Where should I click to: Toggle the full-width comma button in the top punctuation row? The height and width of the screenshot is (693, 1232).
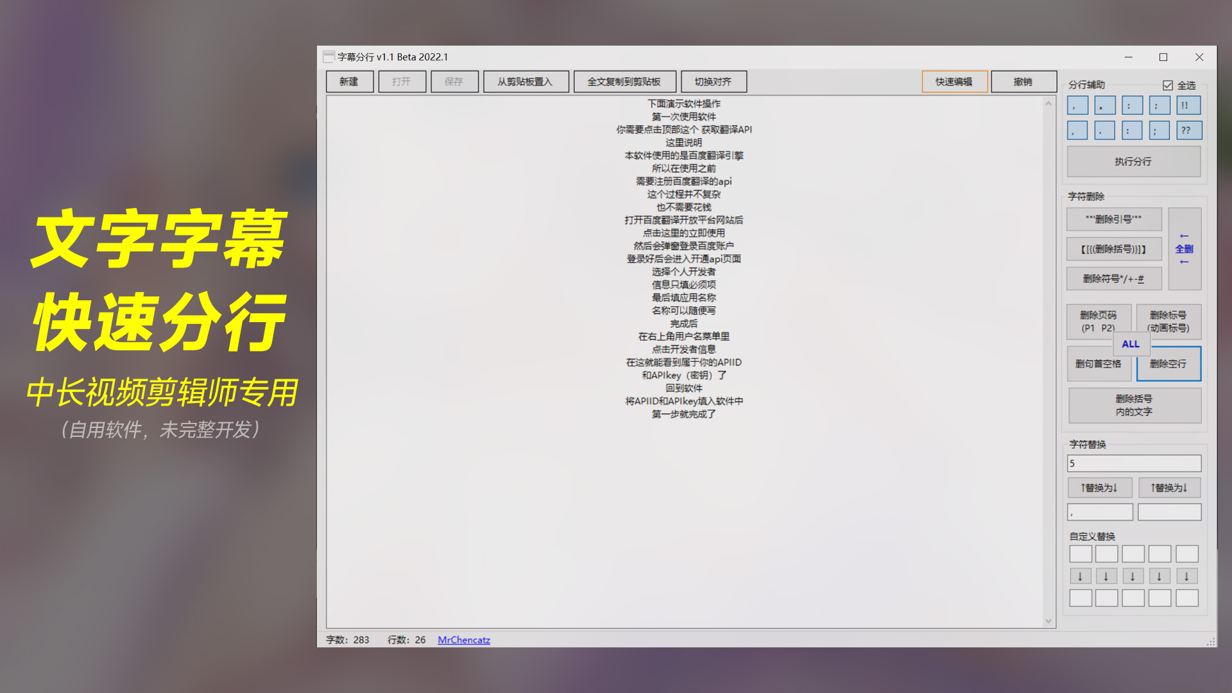click(x=1078, y=105)
